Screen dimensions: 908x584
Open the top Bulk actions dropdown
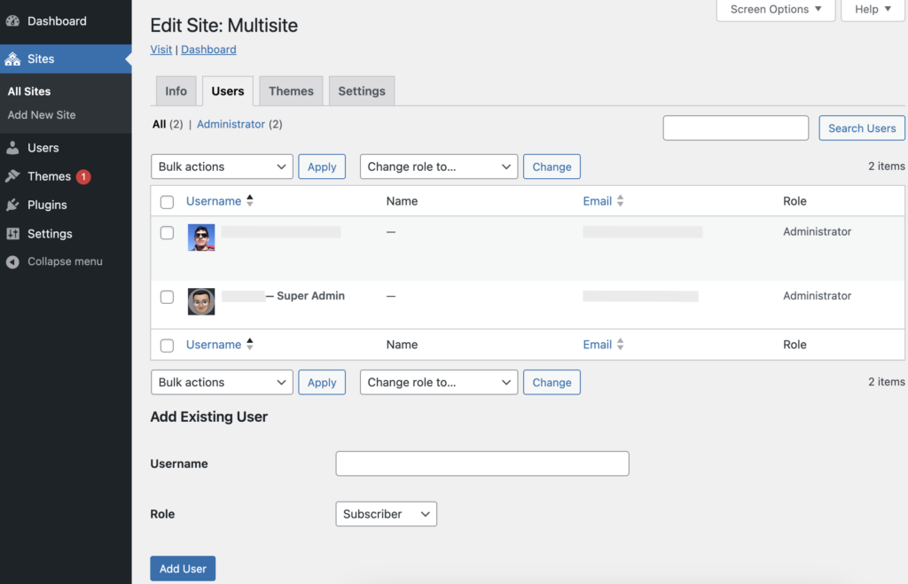click(222, 167)
